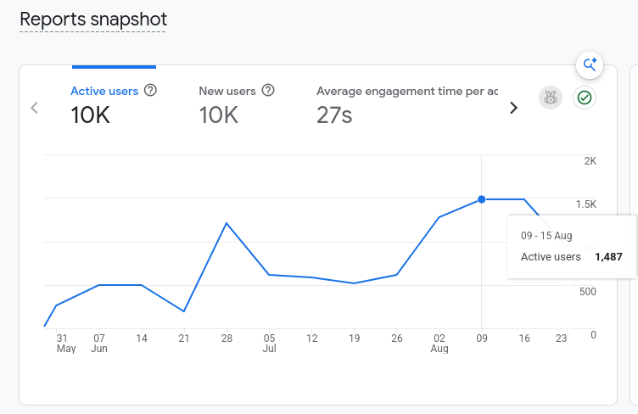Show previous metrics with left chevron

coord(35,108)
